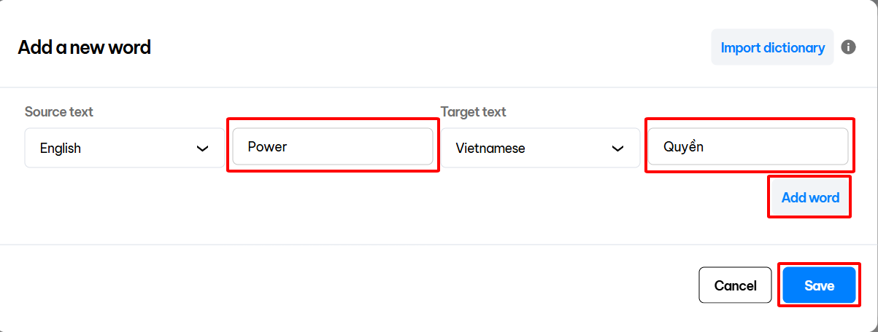The height and width of the screenshot is (332, 878).
Task: Save the new word entry
Action: [819, 285]
